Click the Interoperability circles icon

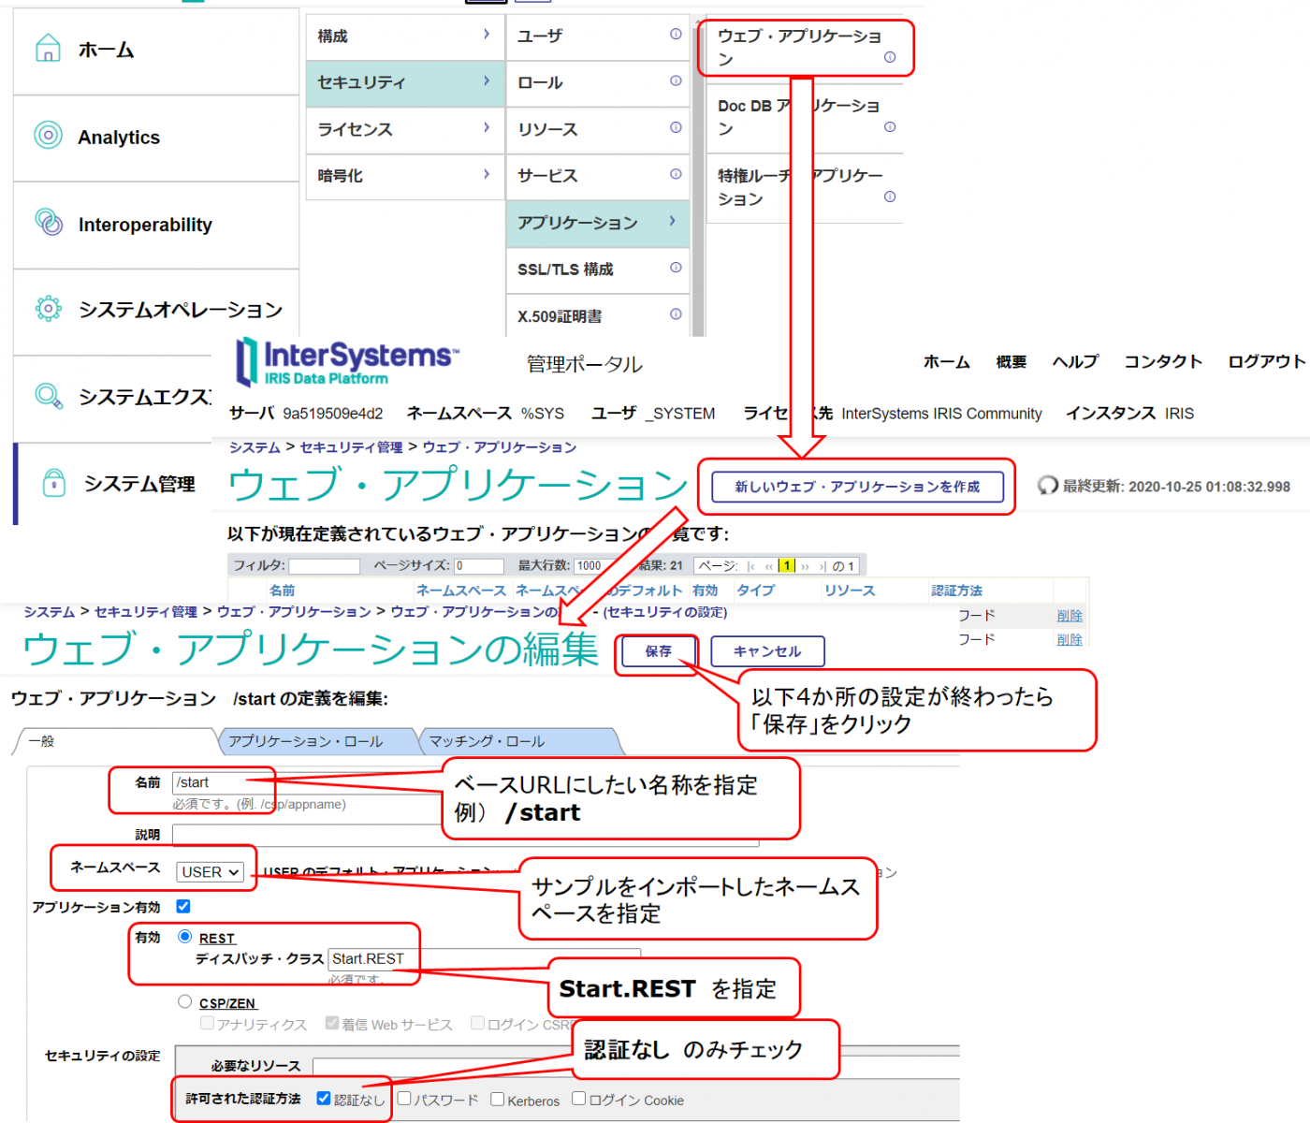[x=49, y=223]
